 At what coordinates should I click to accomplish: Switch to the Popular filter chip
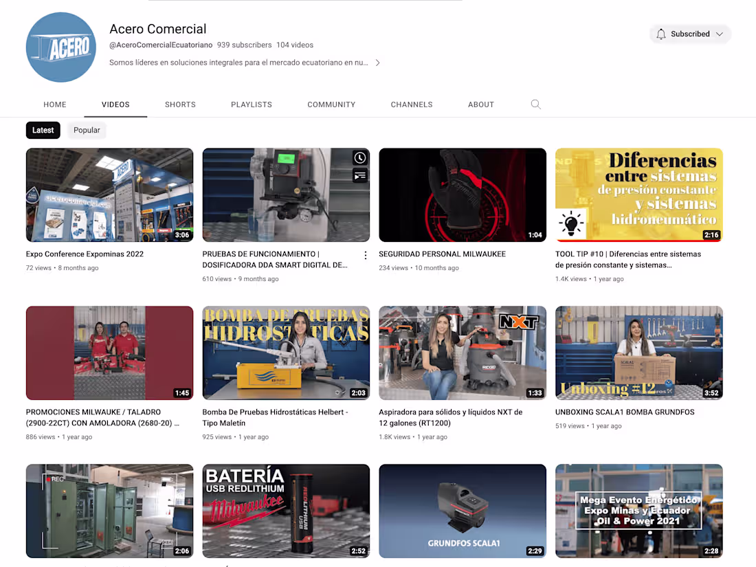pos(87,130)
